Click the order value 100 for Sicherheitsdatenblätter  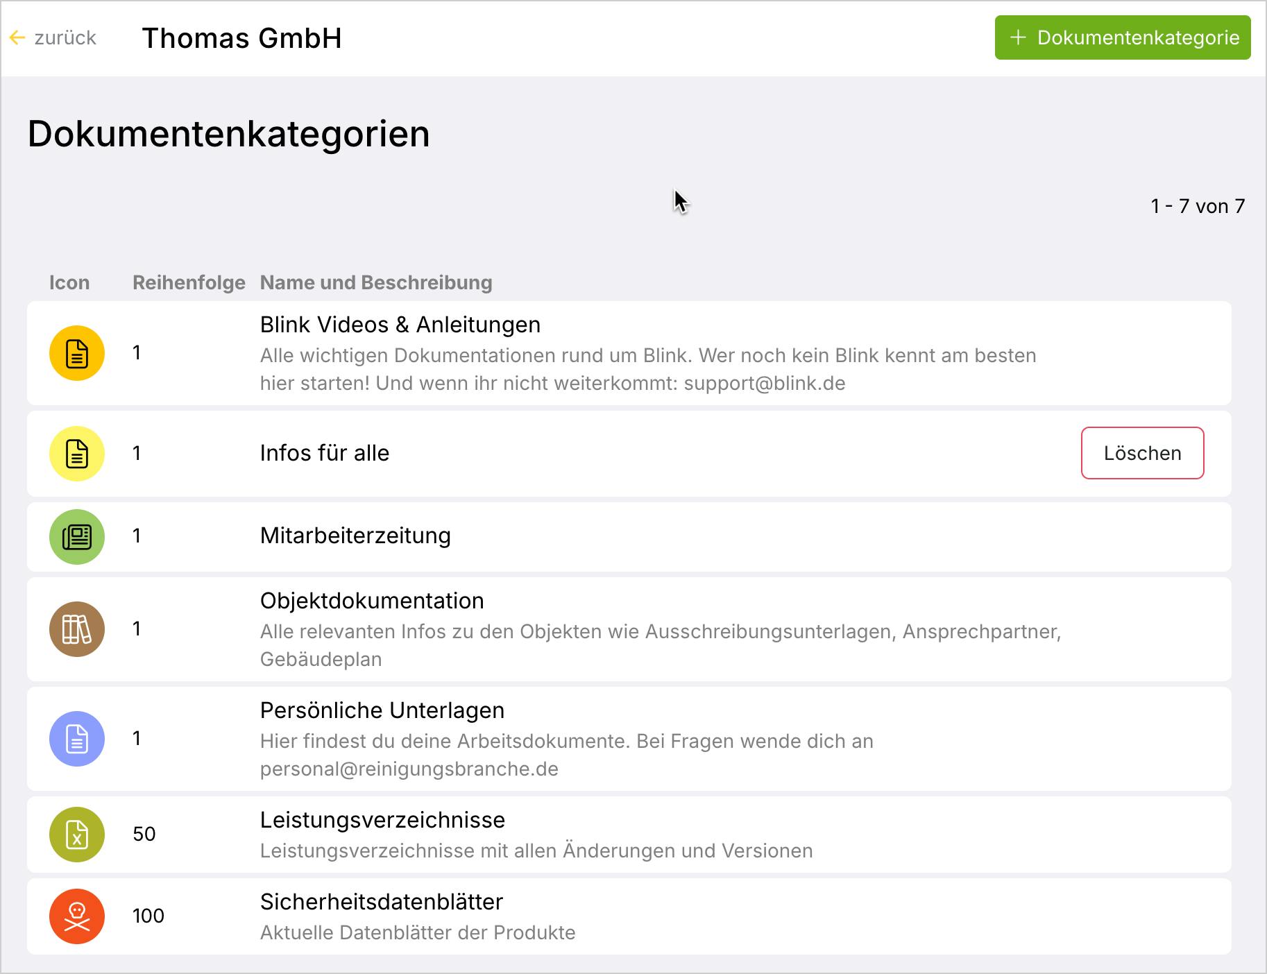coord(148,916)
